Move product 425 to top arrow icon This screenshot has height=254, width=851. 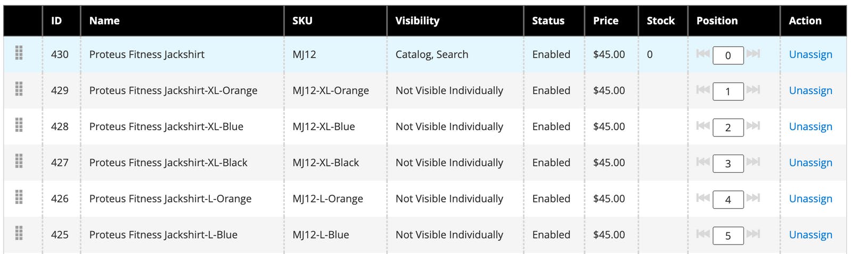pos(703,234)
